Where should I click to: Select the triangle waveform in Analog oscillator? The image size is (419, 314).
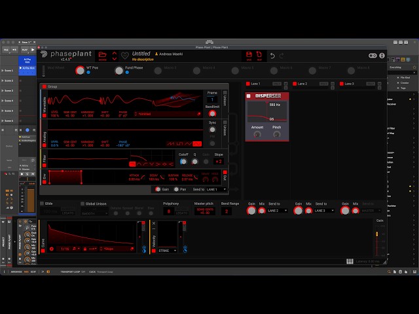(188, 144)
